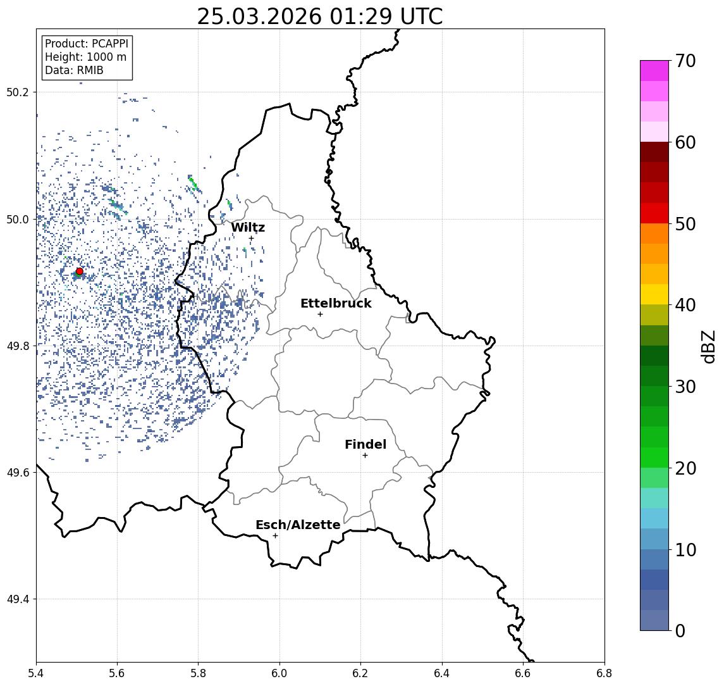
Task: Click the title 25.03.2026 01:29 UTC
Action: (x=320, y=16)
